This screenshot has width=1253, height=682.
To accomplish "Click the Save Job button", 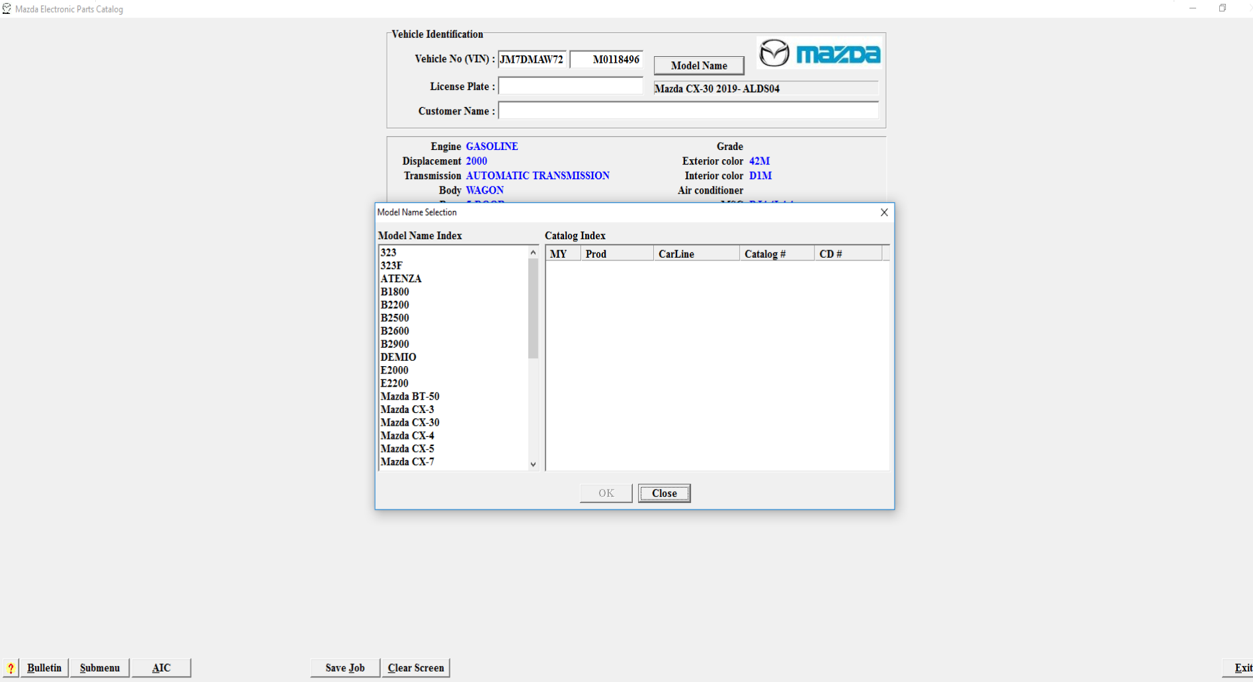I will click(345, 668).
